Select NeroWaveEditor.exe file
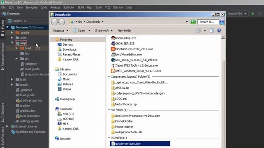Image resolution: width=264 pixels, height=148 pixels. pyautogui.click(x=126, y=55)
